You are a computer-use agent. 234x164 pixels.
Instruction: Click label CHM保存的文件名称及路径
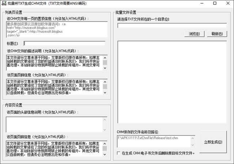tap(138, 132)
